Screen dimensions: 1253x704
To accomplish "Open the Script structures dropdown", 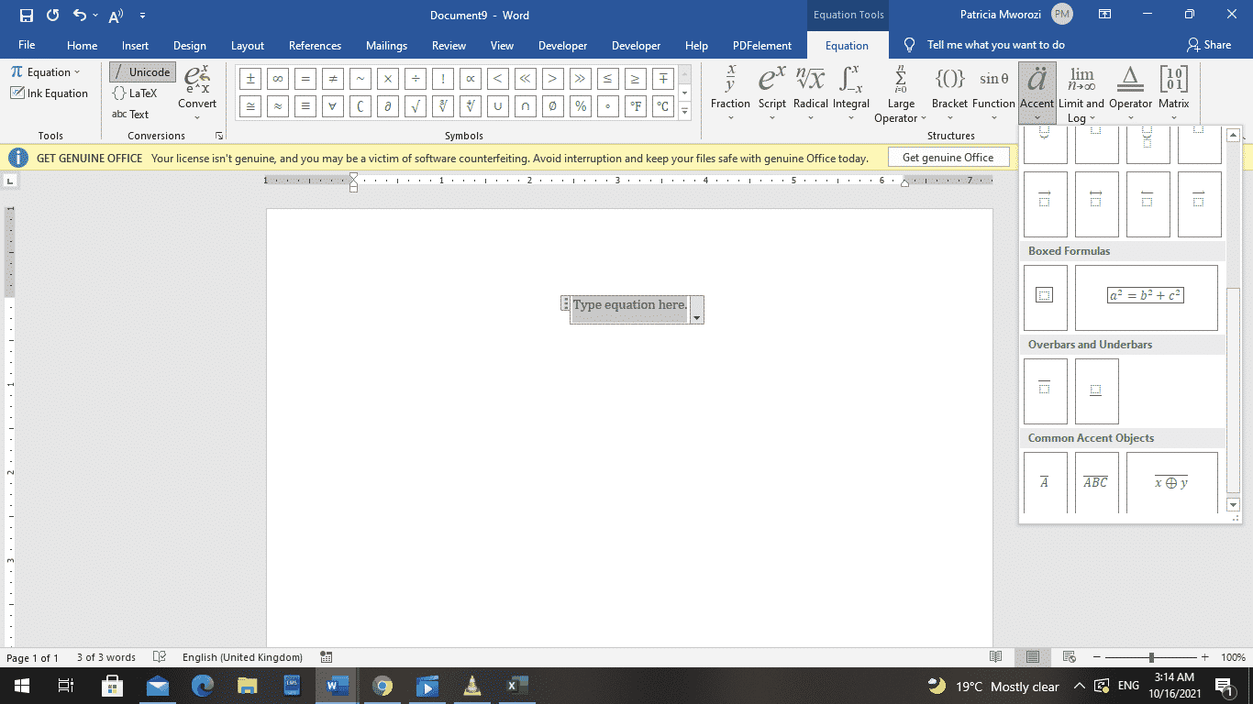I will tap(771, 93).
